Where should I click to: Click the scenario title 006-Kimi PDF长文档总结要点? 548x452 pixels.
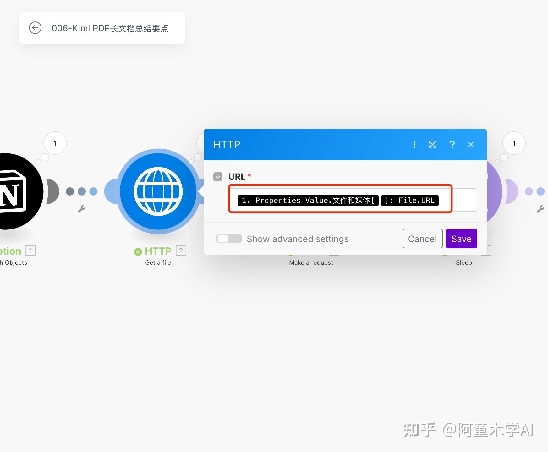(110, 28)
